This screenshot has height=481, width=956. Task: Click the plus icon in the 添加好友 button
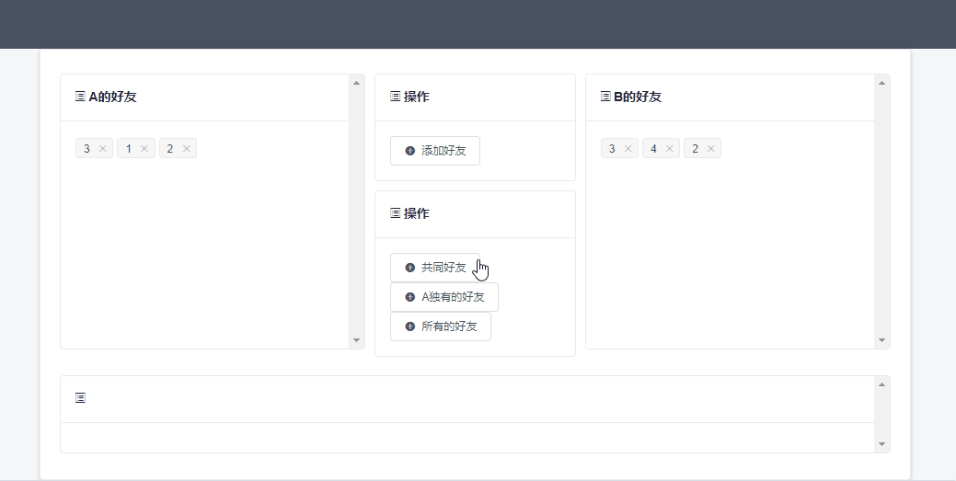[x=410, y=151]
